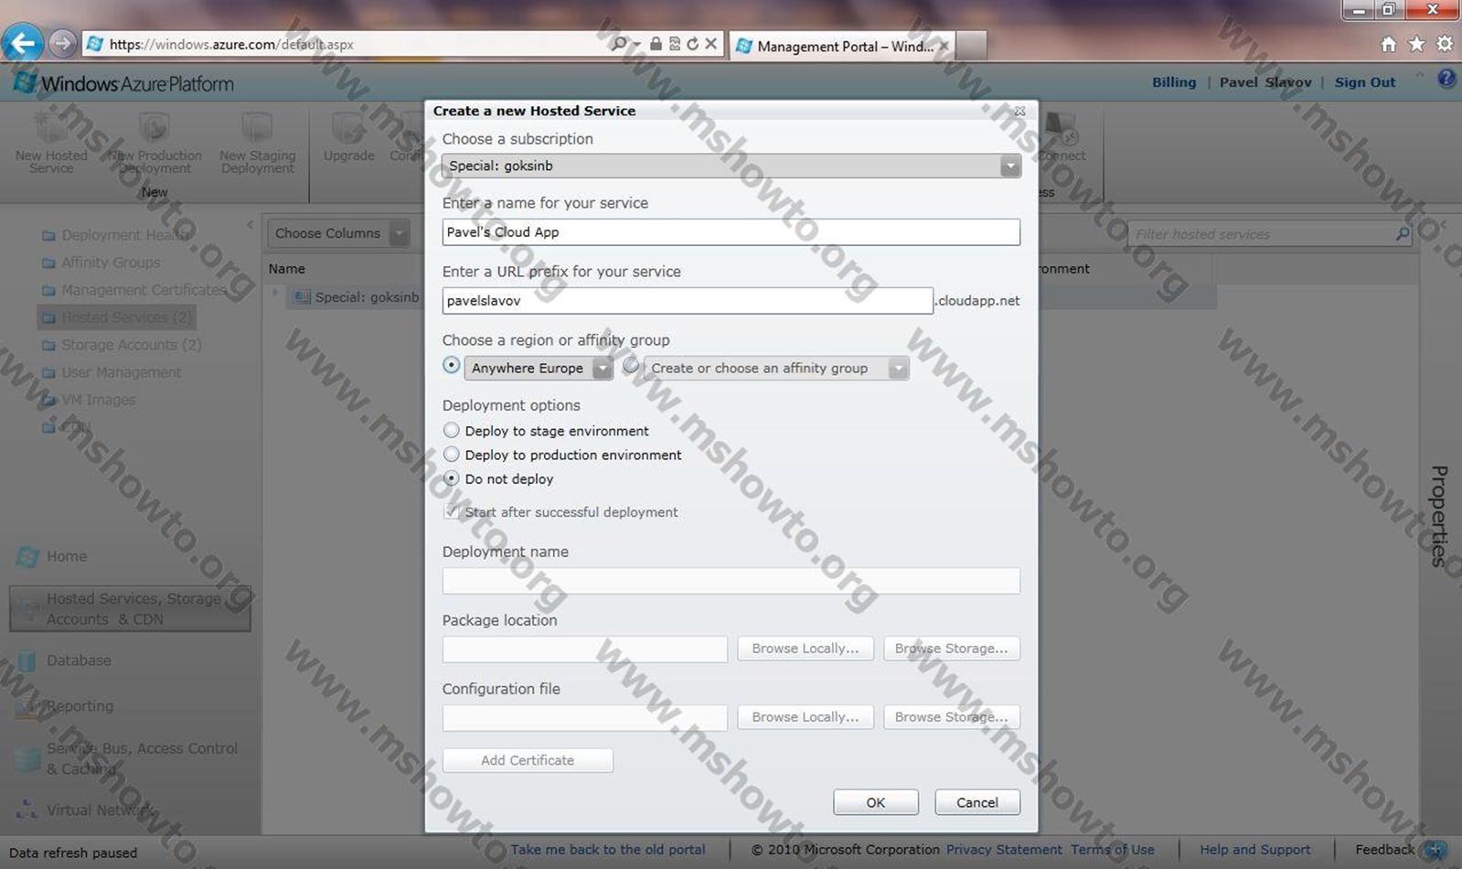This screenshot has height=869, width=1462.
Task: Open Database section in left navigation
Action: pos(64,660)
